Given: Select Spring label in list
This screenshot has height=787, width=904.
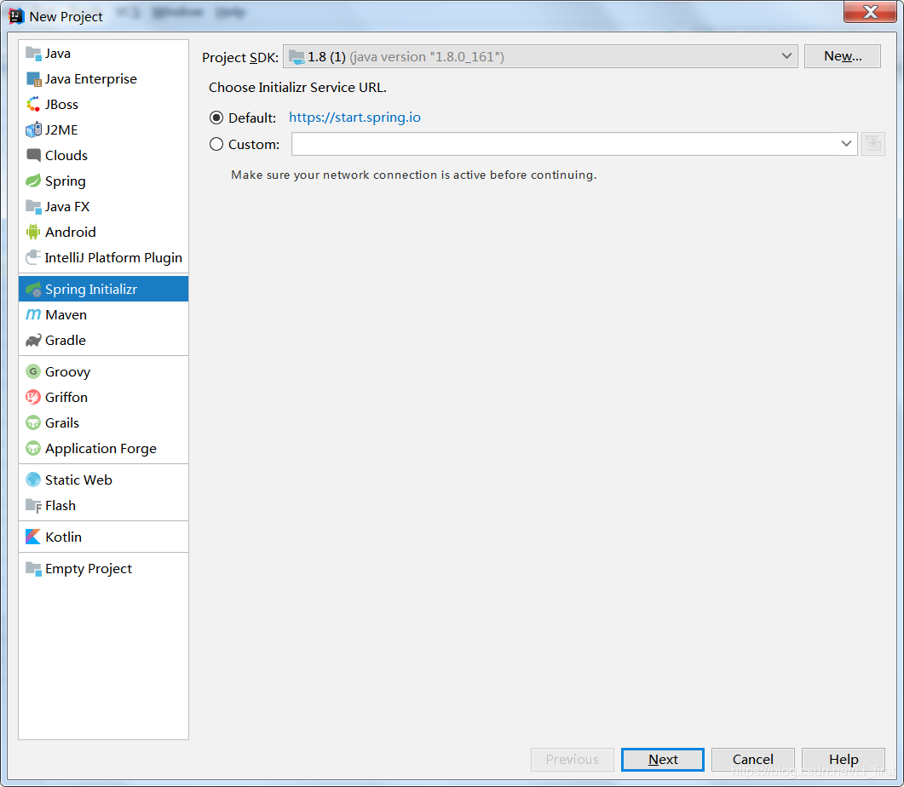Looking at the screenshot, I should (x=65, y=181).
